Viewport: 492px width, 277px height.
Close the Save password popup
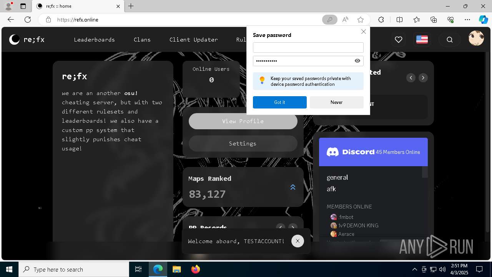point(363,32)
